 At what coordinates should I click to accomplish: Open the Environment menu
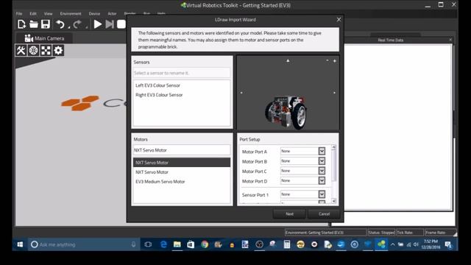point(71,13)
